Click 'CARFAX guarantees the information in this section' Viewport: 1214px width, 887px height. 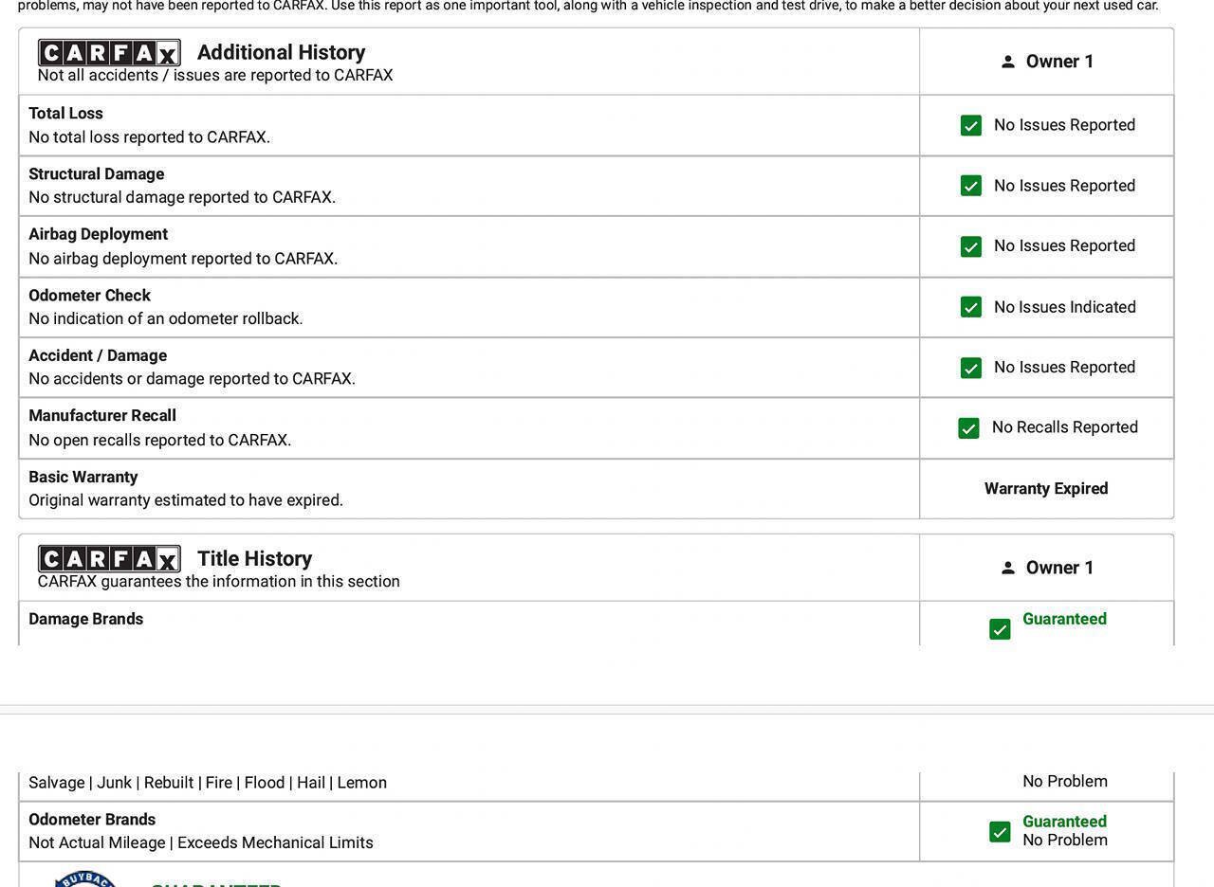(219, 581)
